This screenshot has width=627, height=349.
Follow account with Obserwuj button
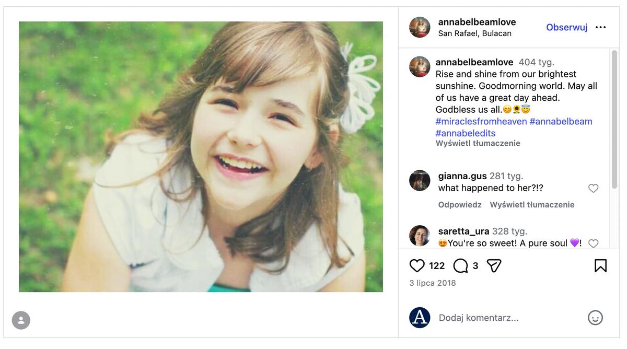(567, 27)
